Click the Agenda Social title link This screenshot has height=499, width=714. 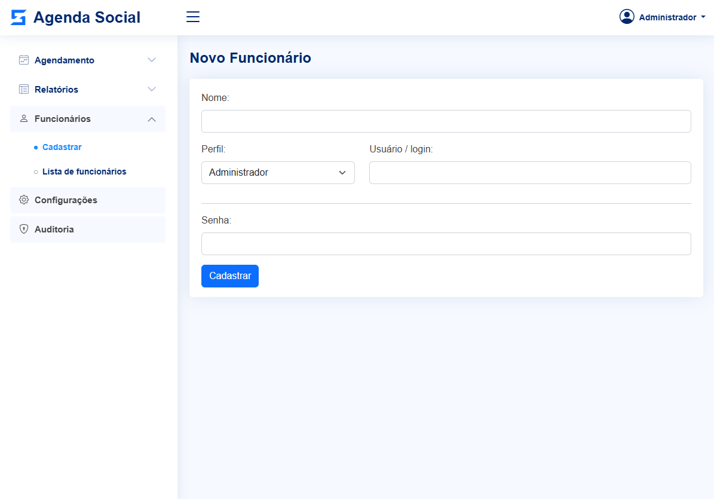(87, 17)
